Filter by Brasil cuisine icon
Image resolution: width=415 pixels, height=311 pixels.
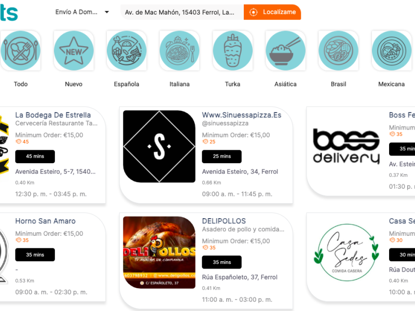(x=339, y=50)
